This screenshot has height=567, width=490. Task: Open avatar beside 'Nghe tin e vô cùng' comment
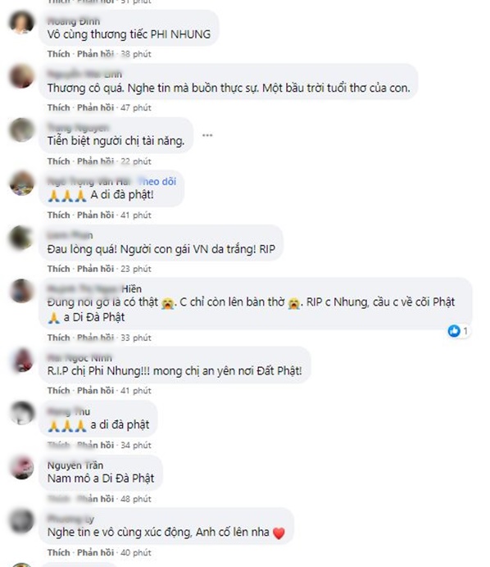[21, 521]
